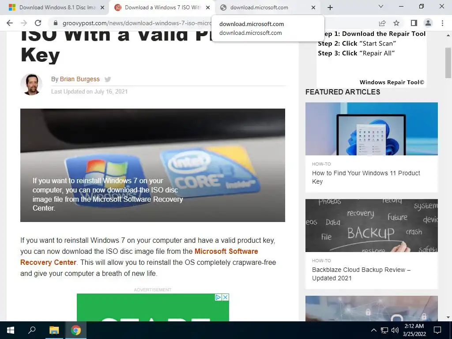Switch to Download Windows 8.1 Disc Image tab

click(x=57, y=8)
